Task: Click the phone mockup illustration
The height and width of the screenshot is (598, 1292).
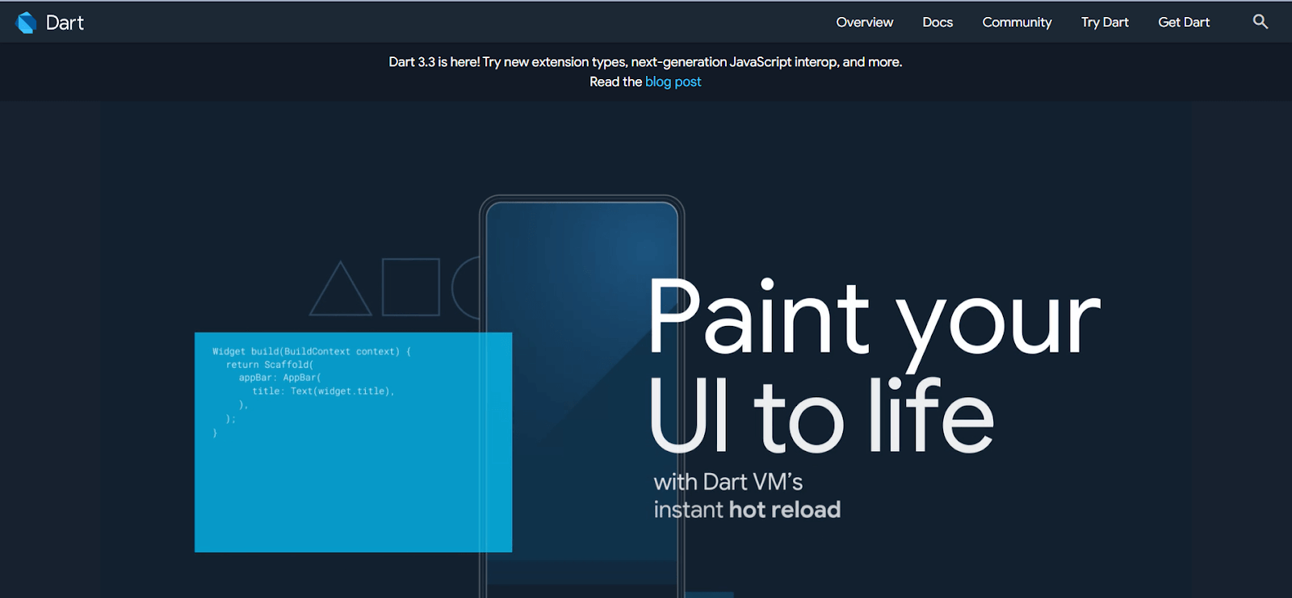Action: click(x=581, y=395)
